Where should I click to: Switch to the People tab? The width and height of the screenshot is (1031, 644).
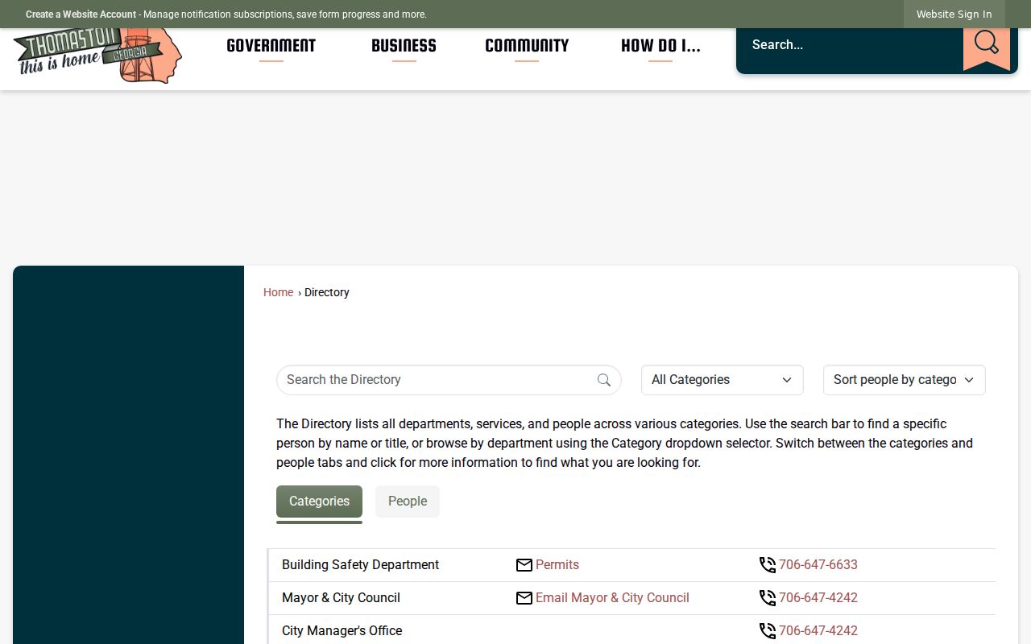(408, 502)
